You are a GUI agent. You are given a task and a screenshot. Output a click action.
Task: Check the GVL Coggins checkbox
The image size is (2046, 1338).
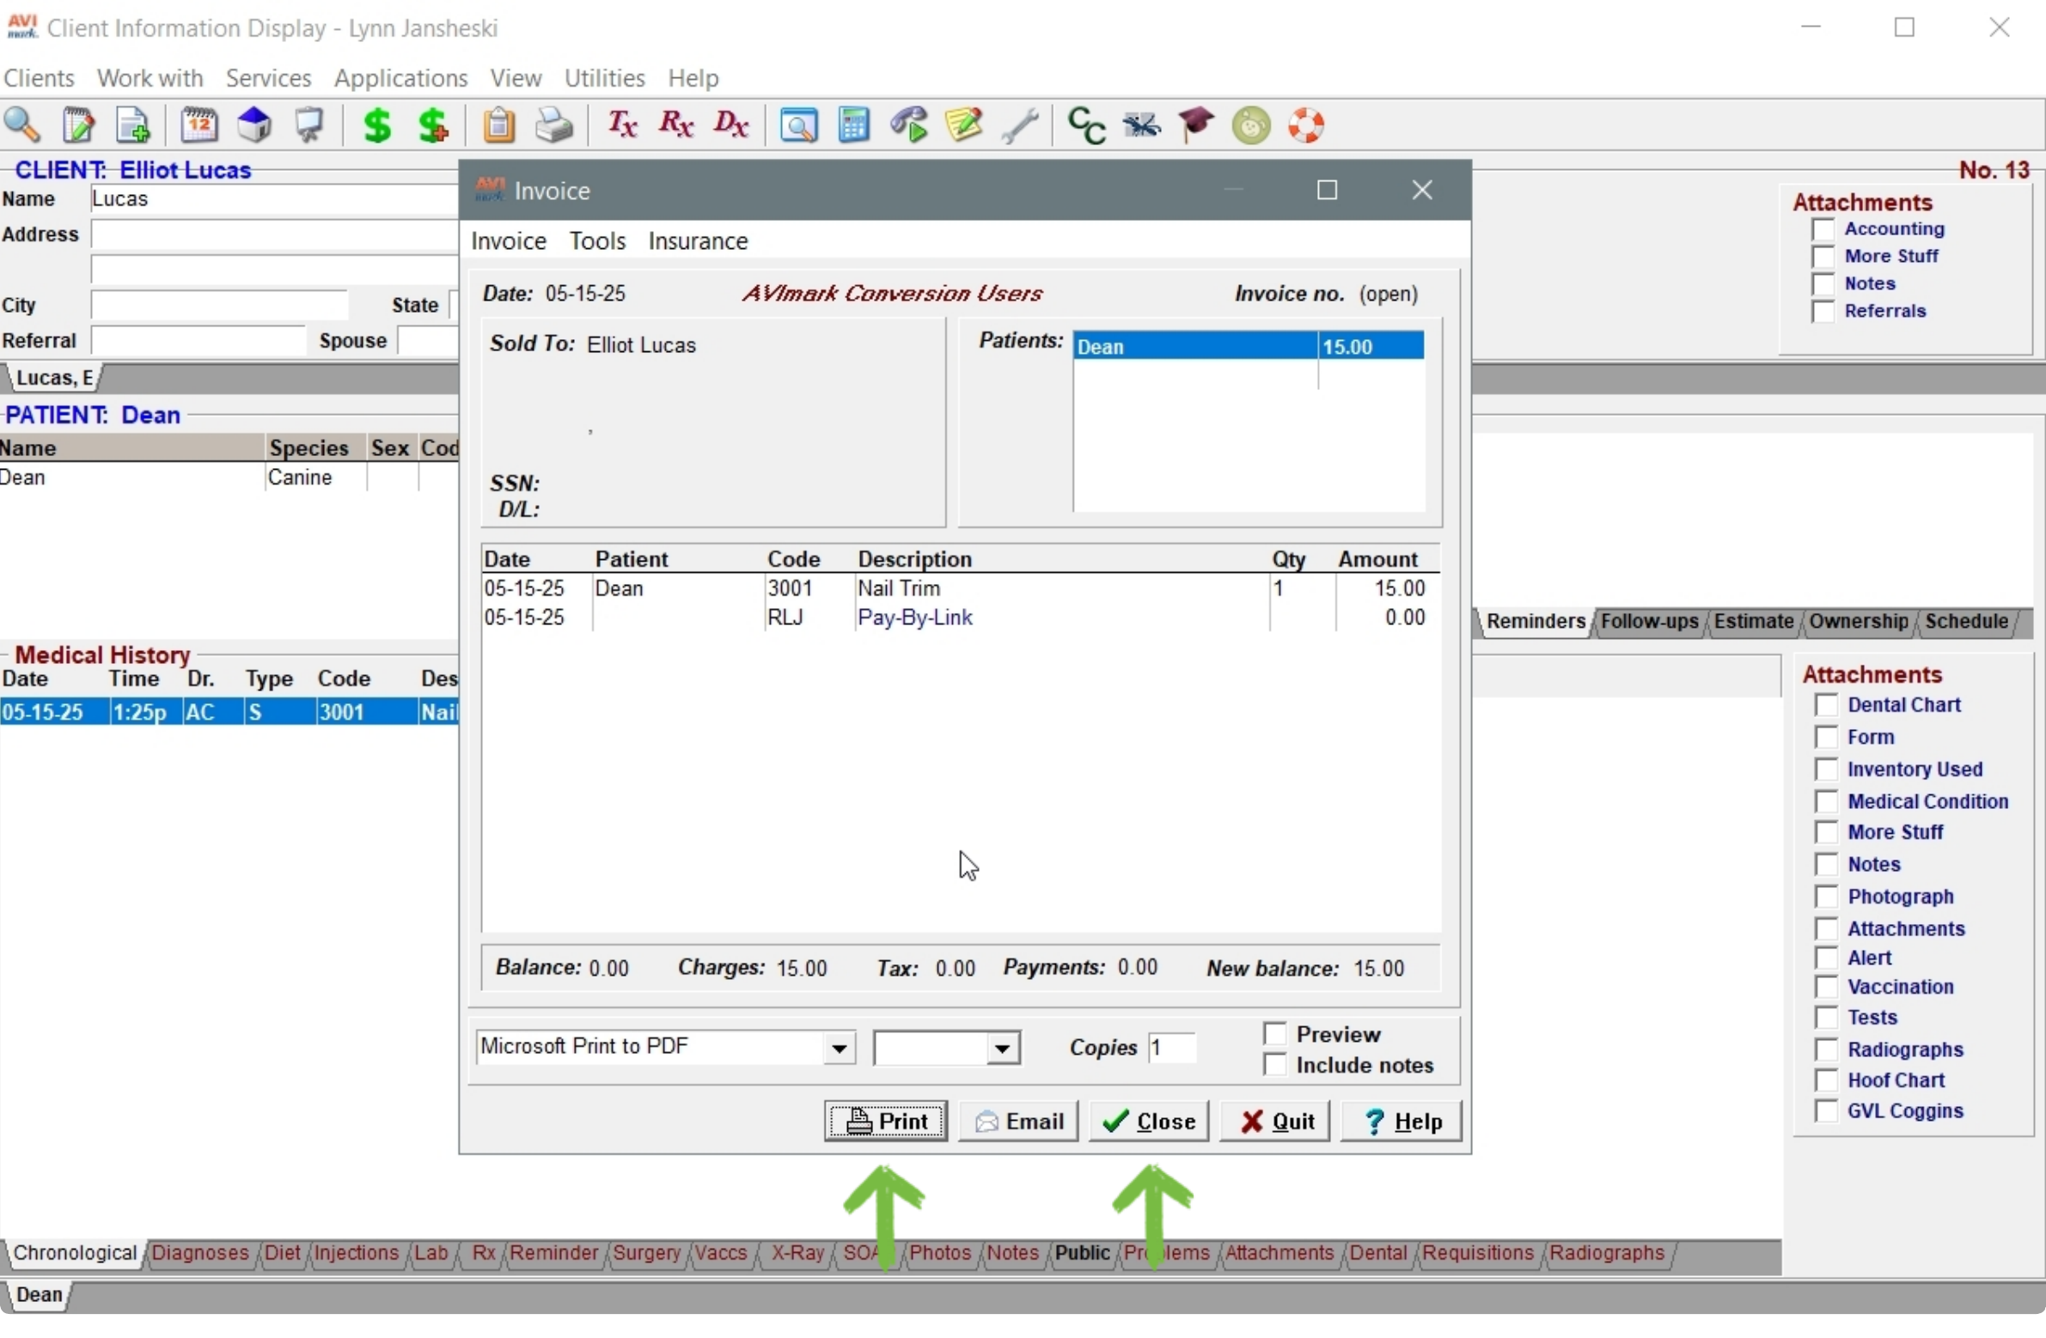coord(1826,1112)
